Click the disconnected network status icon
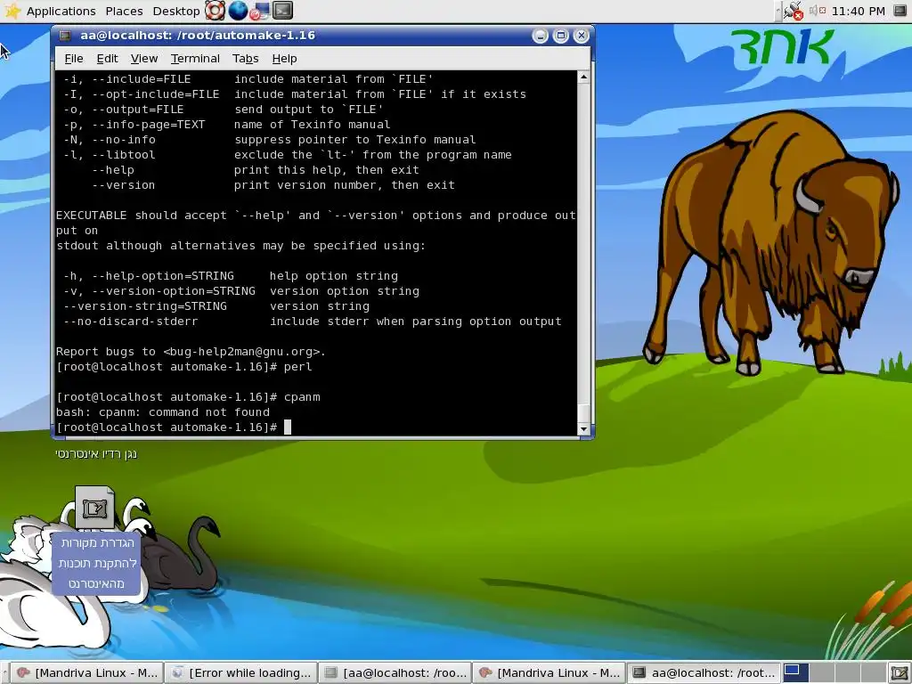 coord(793,11)
